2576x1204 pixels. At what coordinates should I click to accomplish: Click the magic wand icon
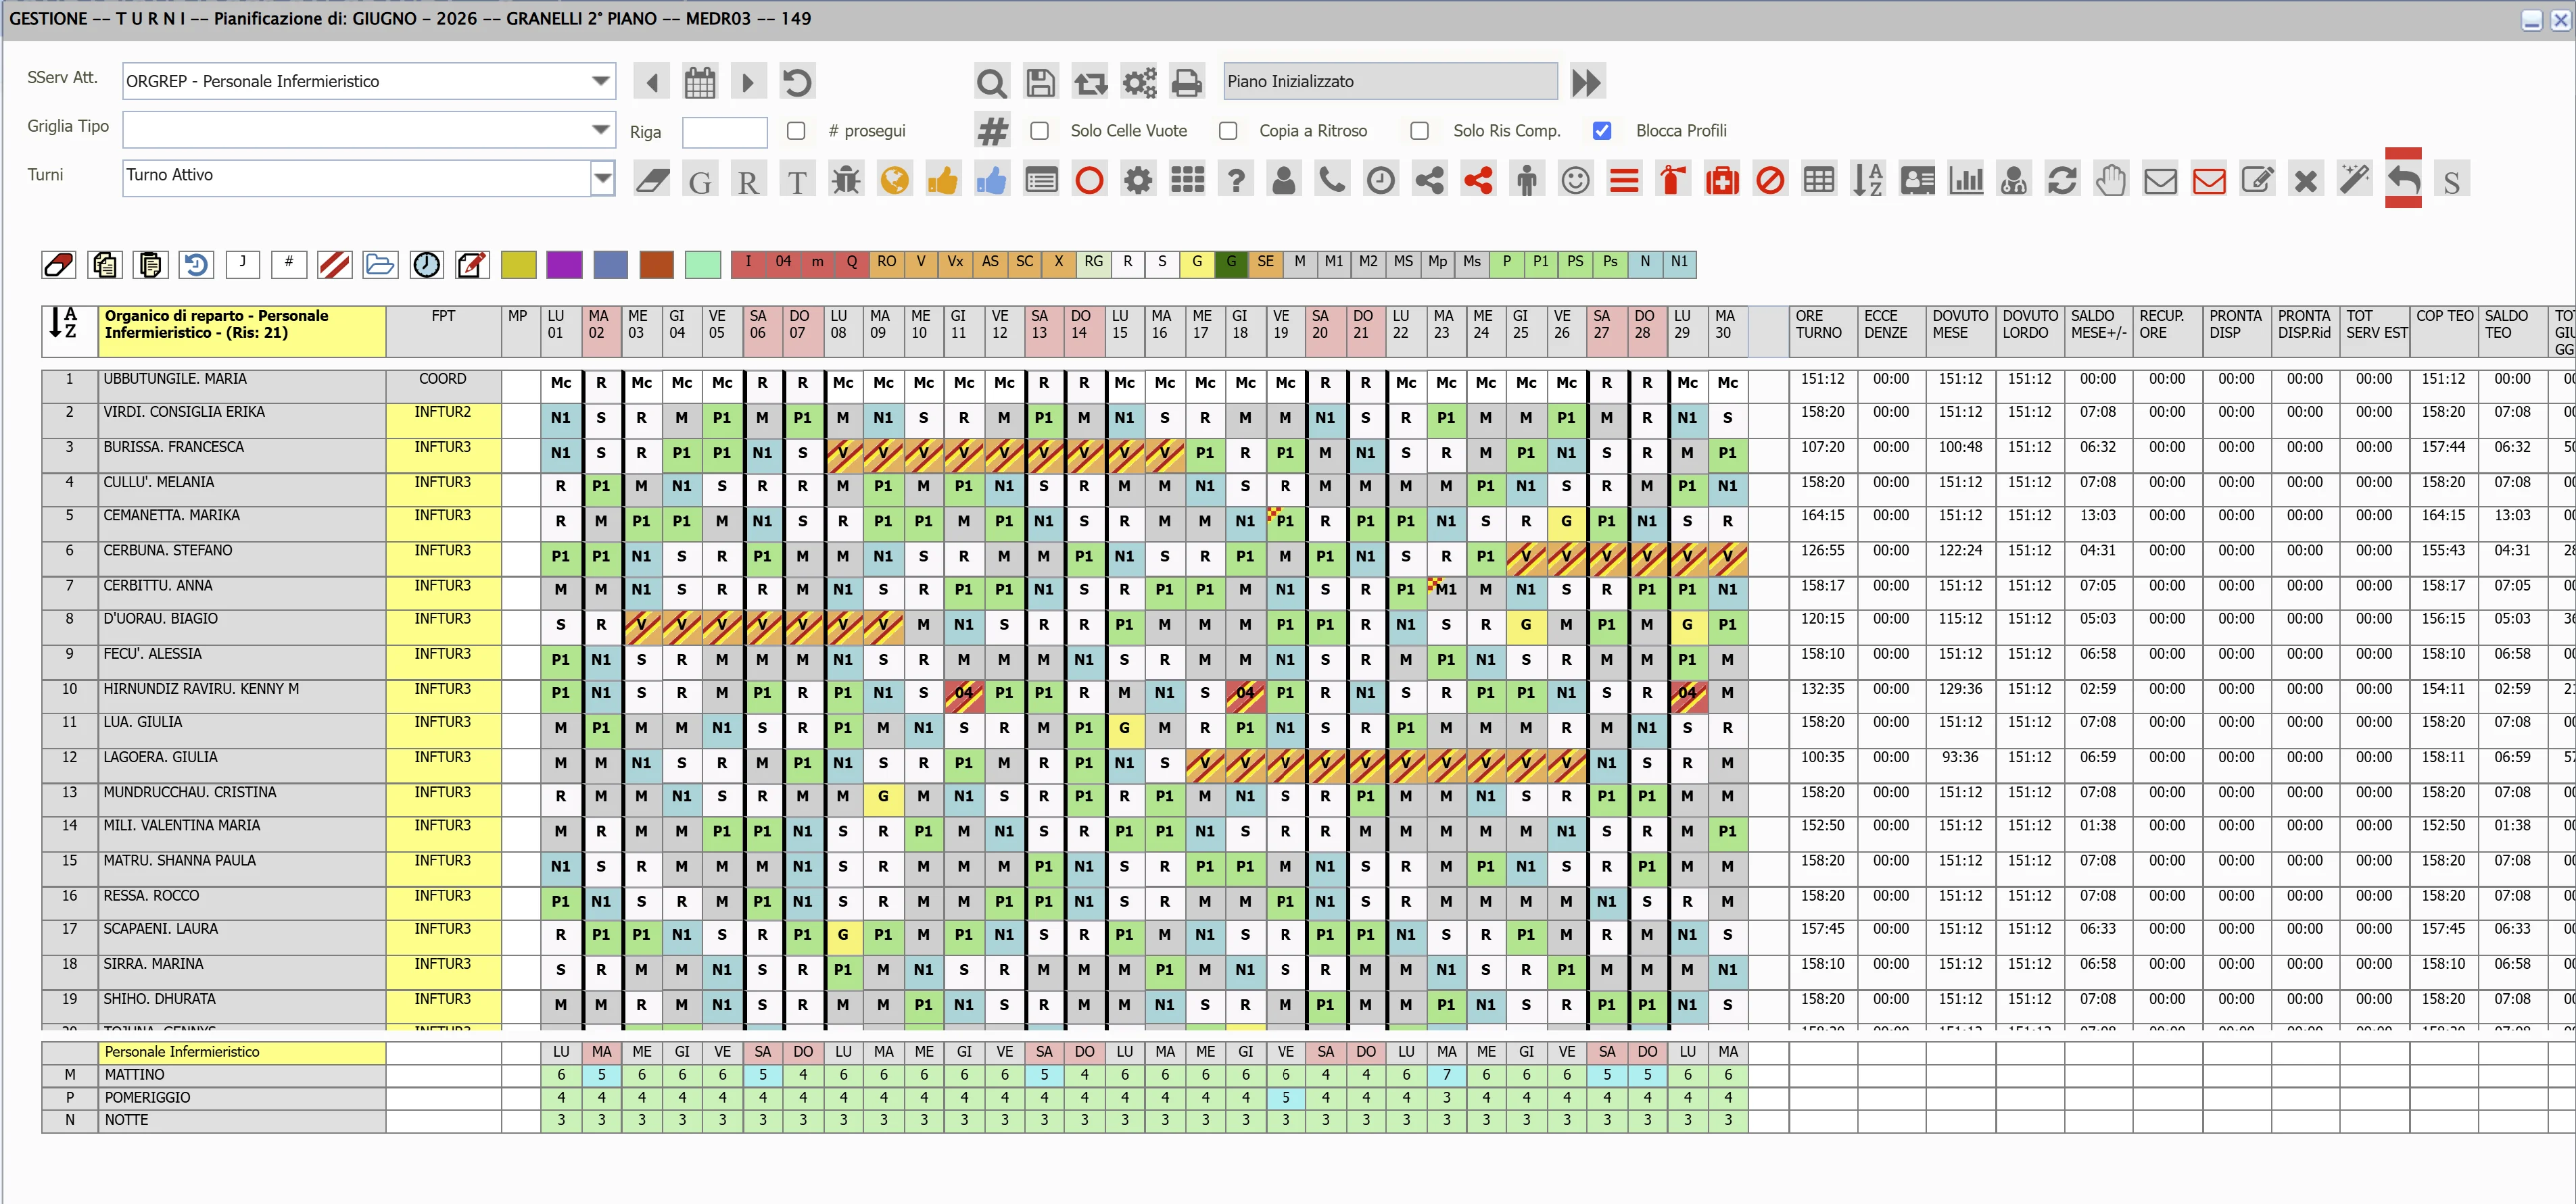click(x=2355, y=181)
